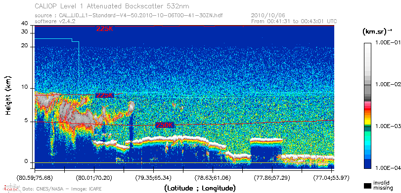Click the invalid missing legend text
The width and height of the screenshot is (401, 193).
383,186
